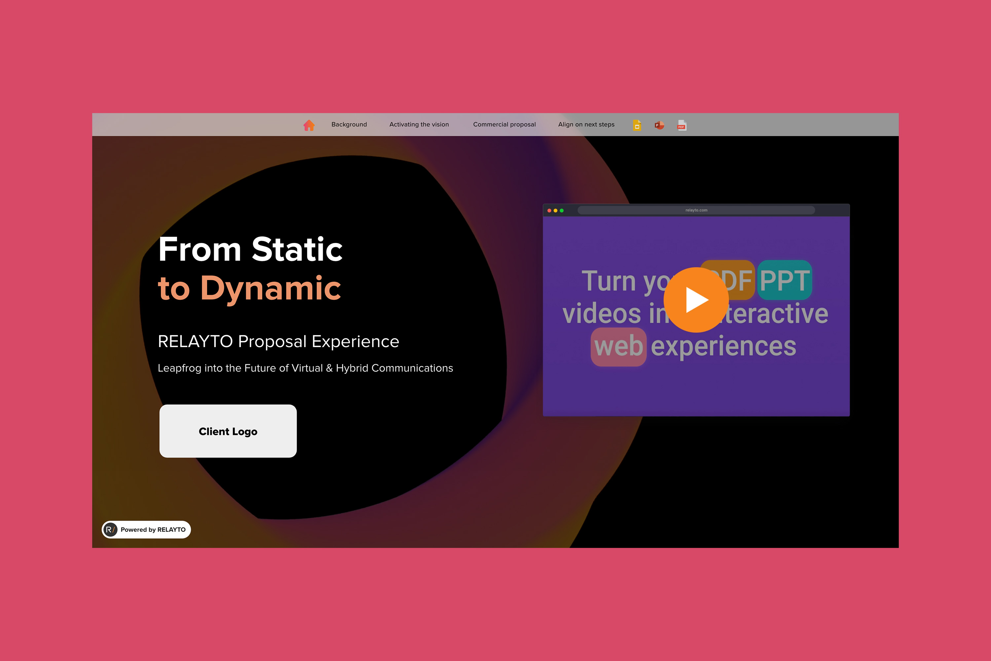Click the From Static heading
This screenshot has height=661, width=991.
point(250,249)
